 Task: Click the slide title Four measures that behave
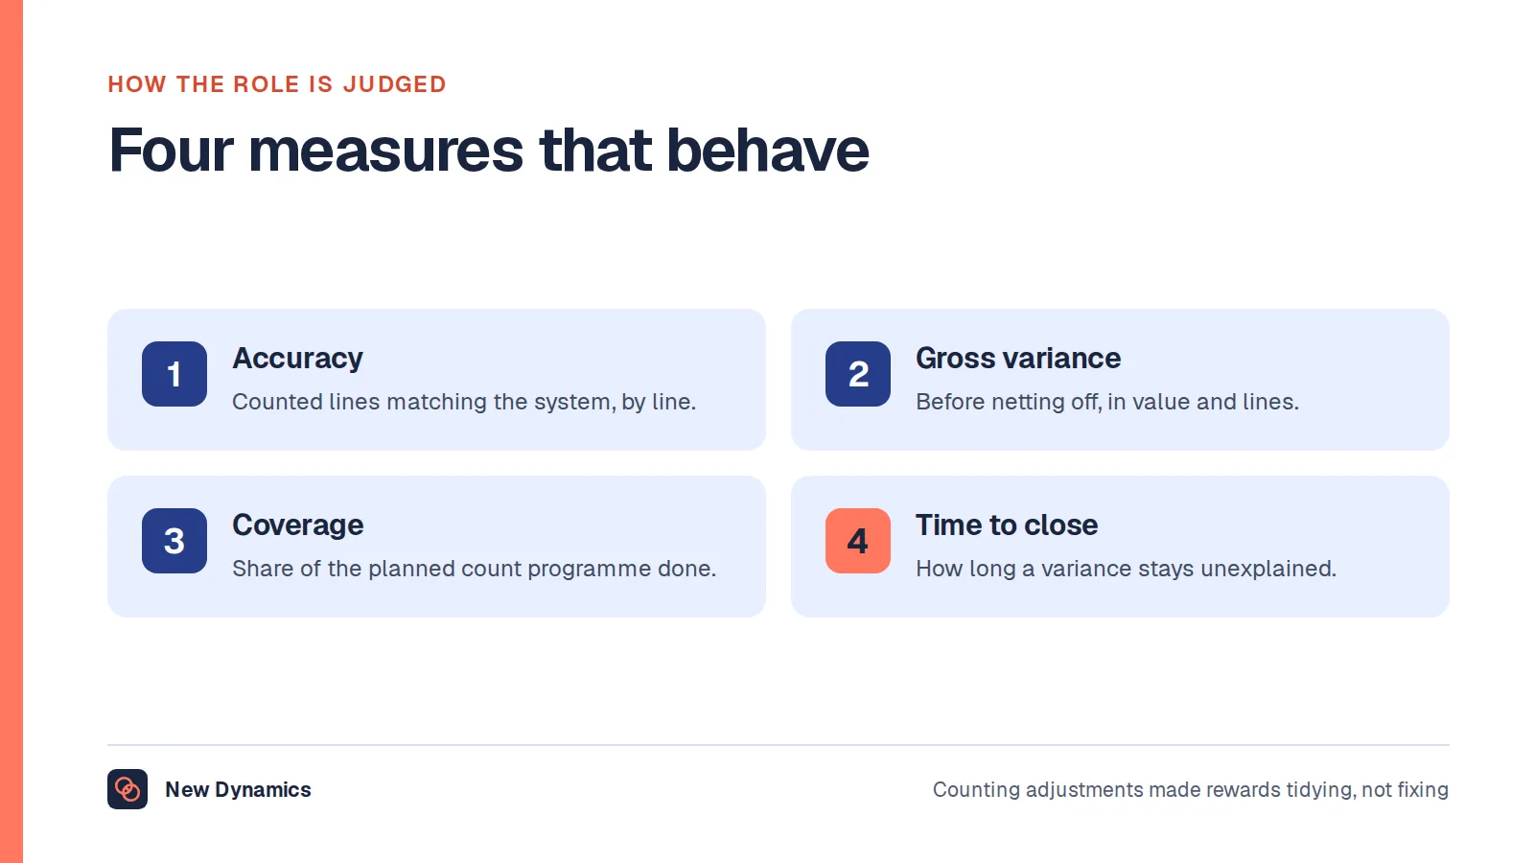(489, 151)
